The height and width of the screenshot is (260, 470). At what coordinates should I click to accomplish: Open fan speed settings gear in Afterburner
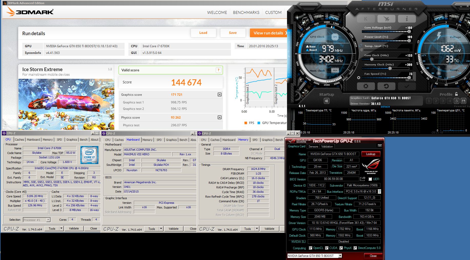[x=359, y=78]
